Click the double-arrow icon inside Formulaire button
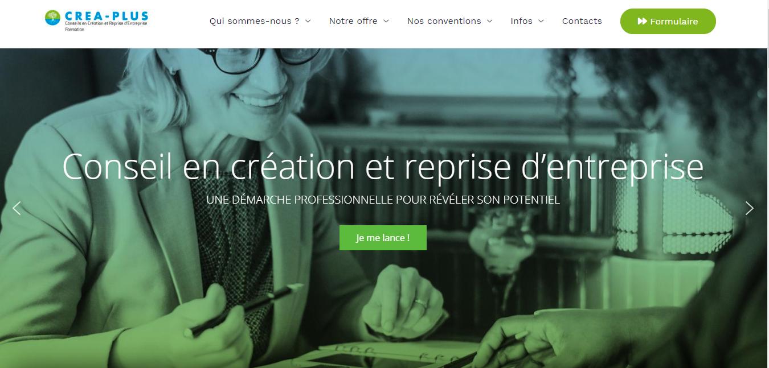The width and height of the screenshot is (769, 368). [642, 22]
